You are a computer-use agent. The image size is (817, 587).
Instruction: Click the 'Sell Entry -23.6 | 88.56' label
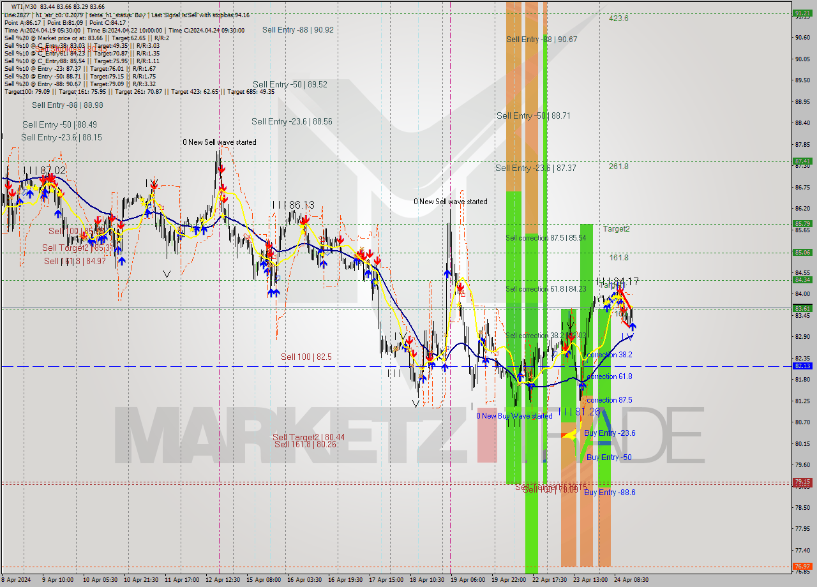coord(292,121)
